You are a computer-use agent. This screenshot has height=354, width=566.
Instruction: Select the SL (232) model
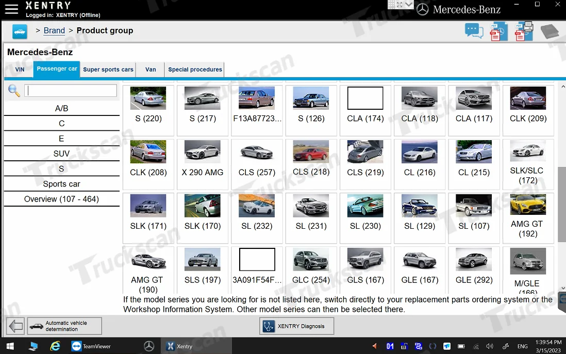(257, 218)
